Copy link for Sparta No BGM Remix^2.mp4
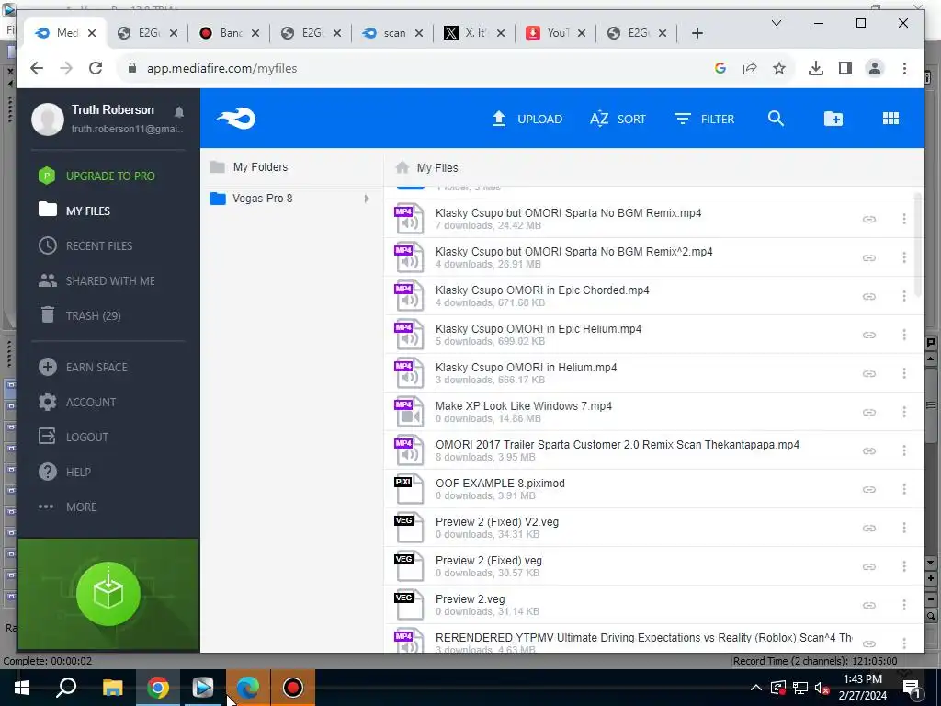Image resolution: width=941 pixels, height=706 pixels. click(x=869, y=257)
